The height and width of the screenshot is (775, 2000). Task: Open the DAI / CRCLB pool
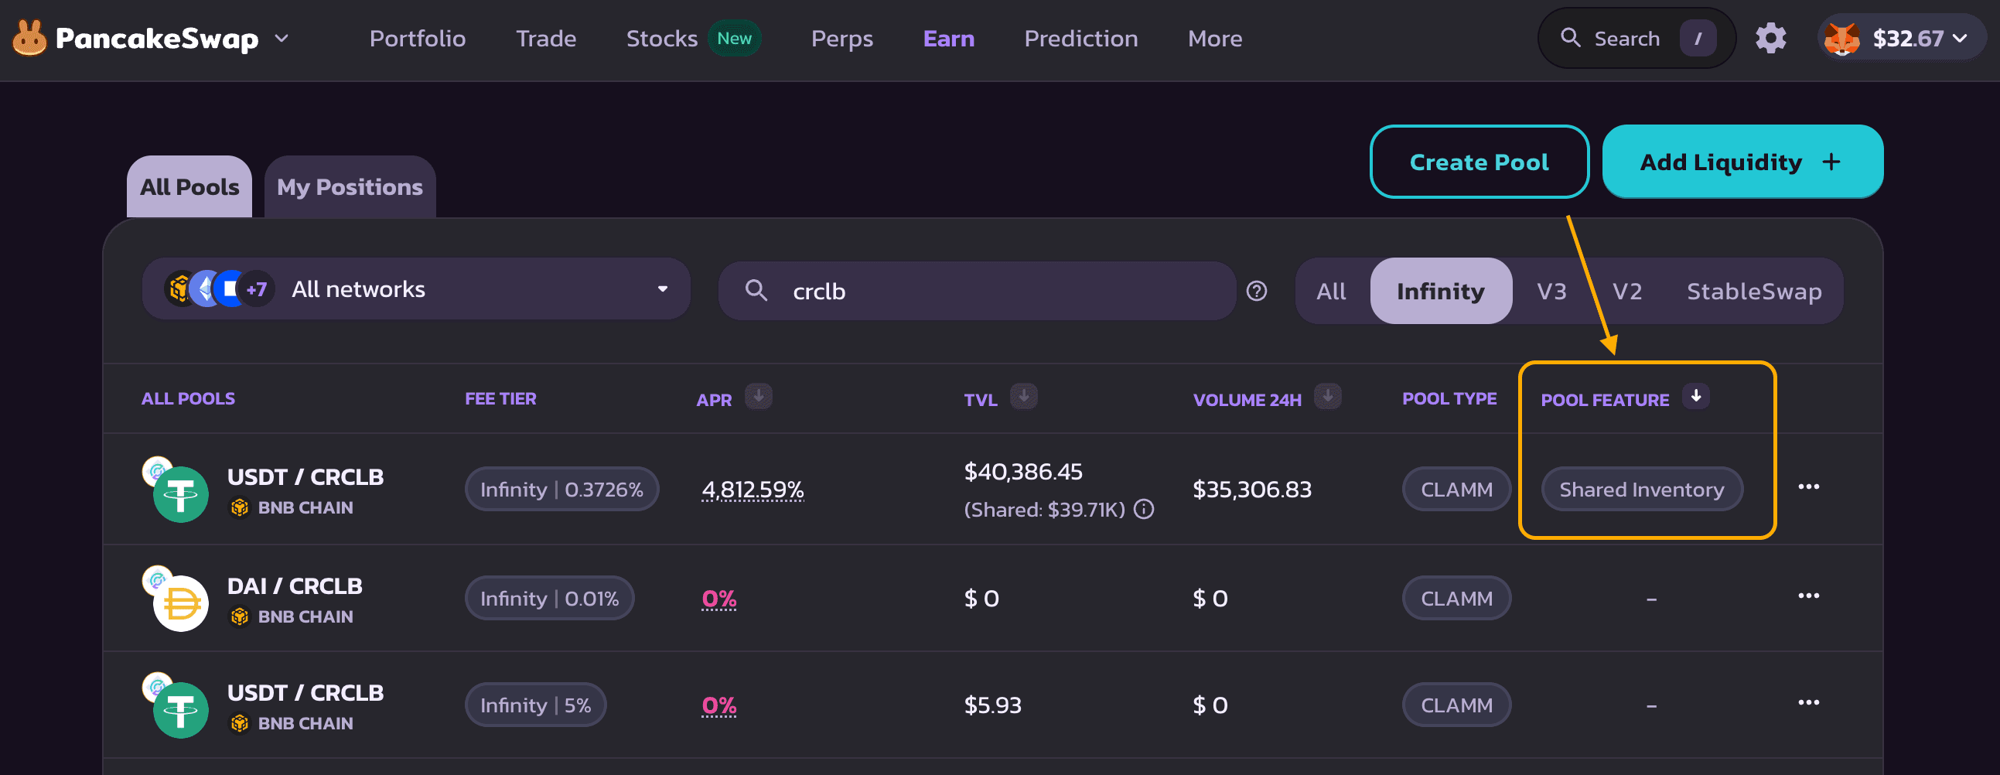(295, 586)
